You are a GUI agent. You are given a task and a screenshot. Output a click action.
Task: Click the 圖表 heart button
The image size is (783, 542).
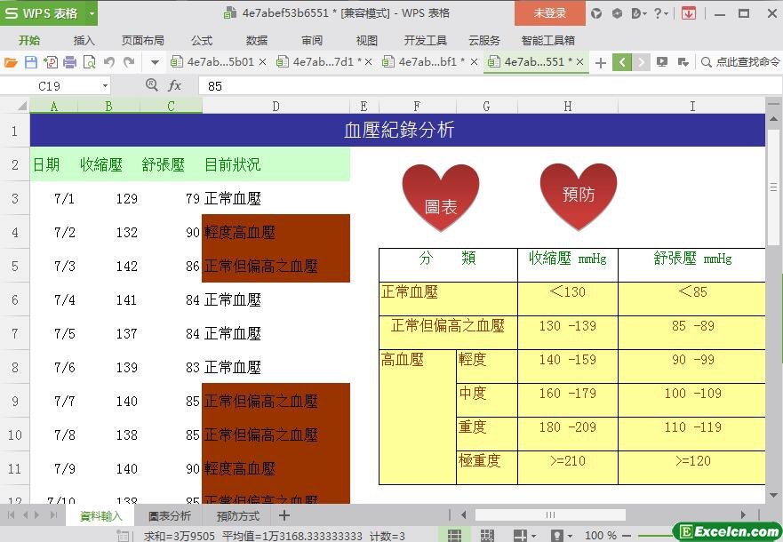point(441,197)
